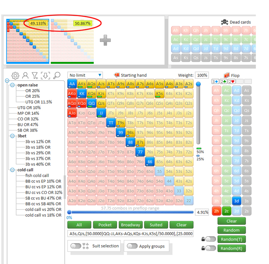Collapse the root tree node
The height and width of the screenshot is (264, 269).
click(x=7, y=80)
